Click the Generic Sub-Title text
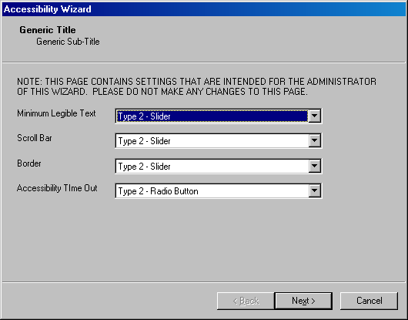Image resolution: width=408 pixels, height=320 pixels. [x=68, y=42]
